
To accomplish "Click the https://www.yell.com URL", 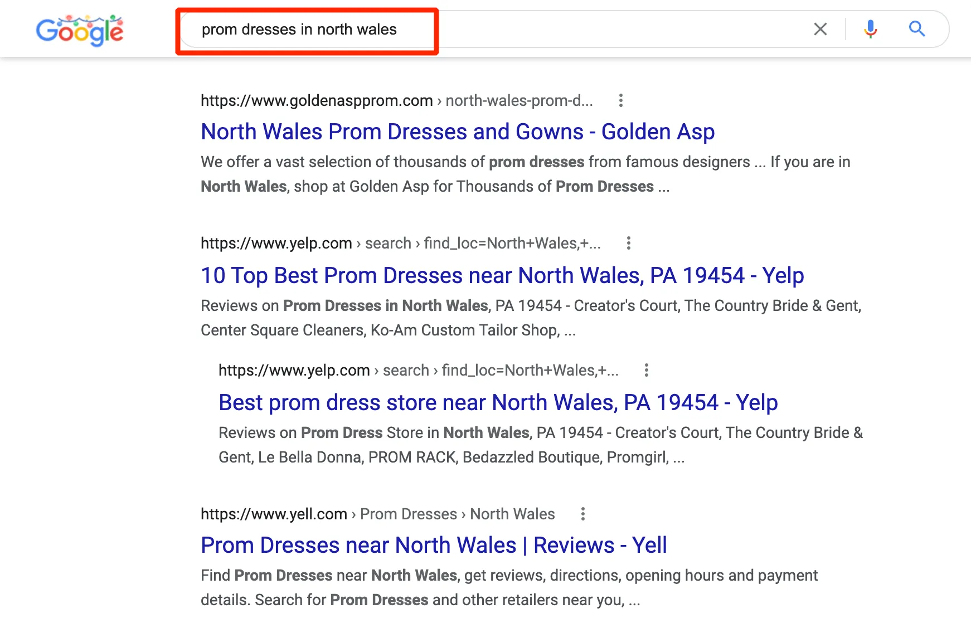I will point(274,514).
